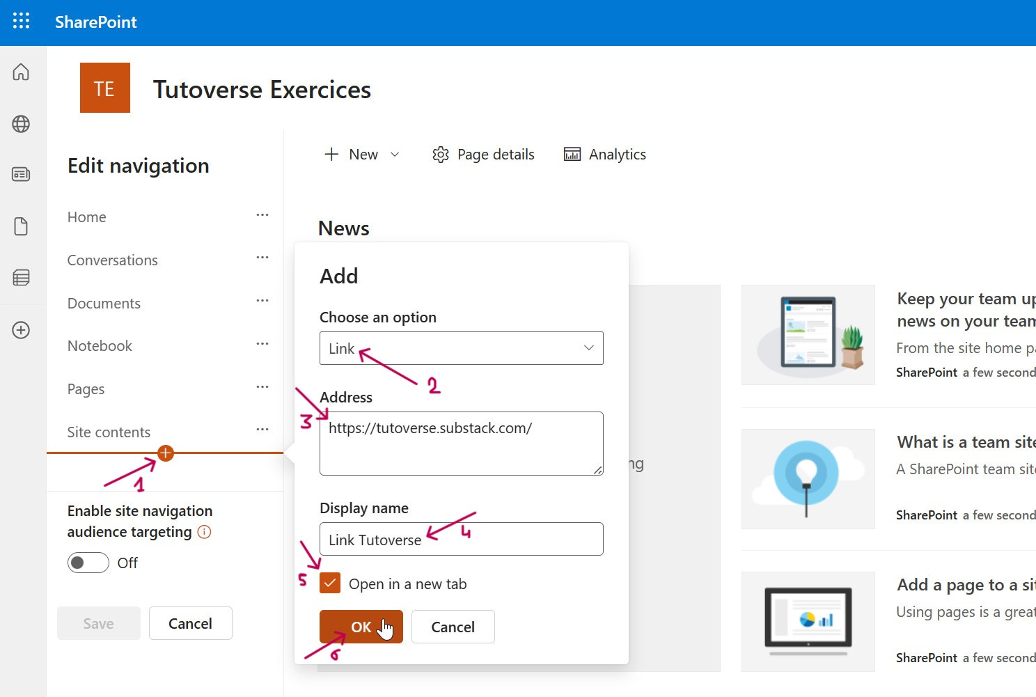Screen dimensions: 1036x697
Task: Open the ellipsis menu for Conversations
Action: [x=262, y=258]
